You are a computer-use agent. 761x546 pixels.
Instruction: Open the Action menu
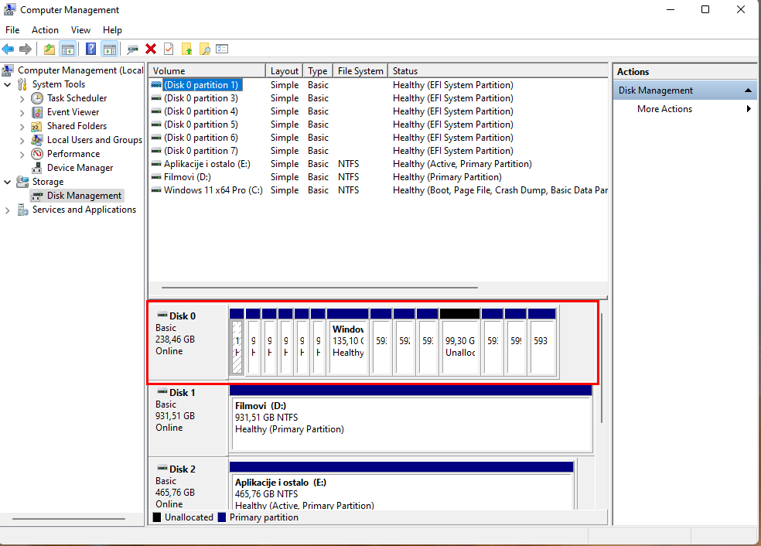click(x=45, y=30)
